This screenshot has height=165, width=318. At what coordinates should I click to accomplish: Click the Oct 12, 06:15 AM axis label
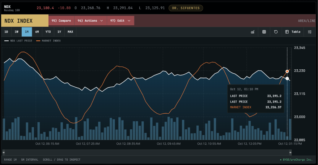click(x=47, y=144)
